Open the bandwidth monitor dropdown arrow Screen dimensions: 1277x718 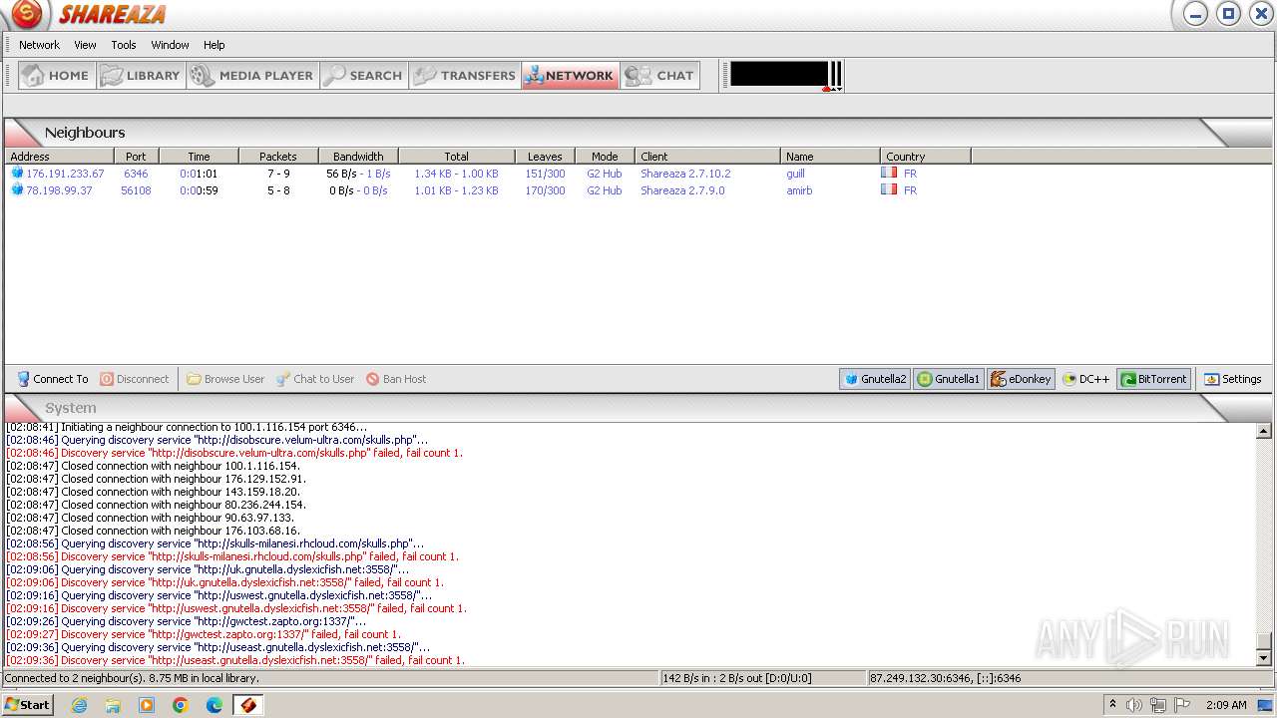[x=840, y=89]
